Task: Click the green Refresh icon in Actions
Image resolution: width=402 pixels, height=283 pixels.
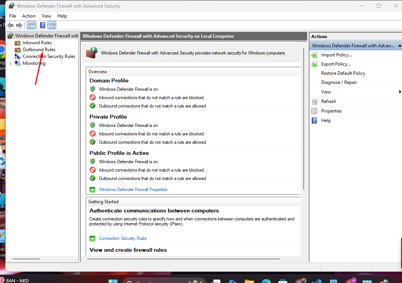Action: click(314, 101)
